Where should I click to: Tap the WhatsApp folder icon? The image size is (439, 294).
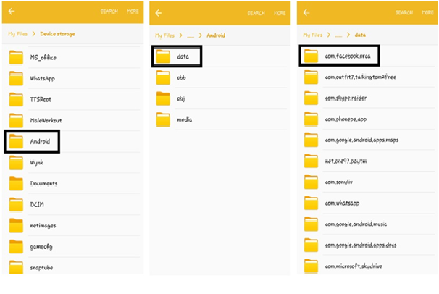click(17, 78)
